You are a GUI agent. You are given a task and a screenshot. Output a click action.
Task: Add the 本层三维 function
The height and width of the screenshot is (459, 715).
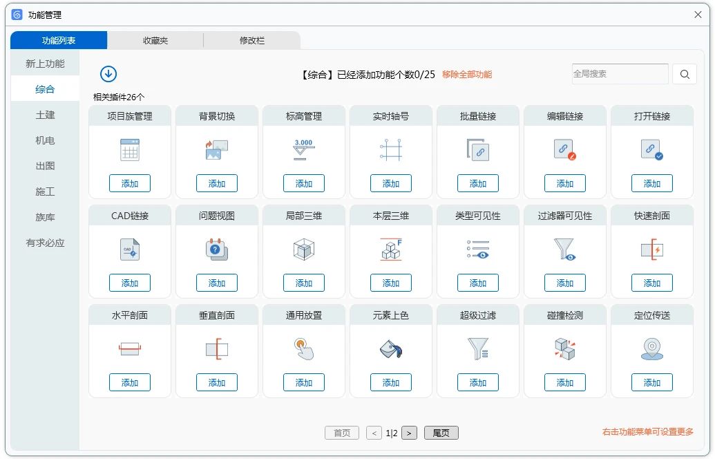391,283
